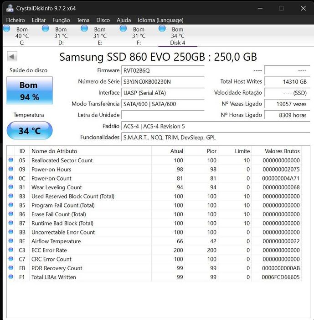The height and width of the screenshot is (320, 314).
Task: Click the previous disk arrow button
Action: pyautogui.click(x=12, y=56)
